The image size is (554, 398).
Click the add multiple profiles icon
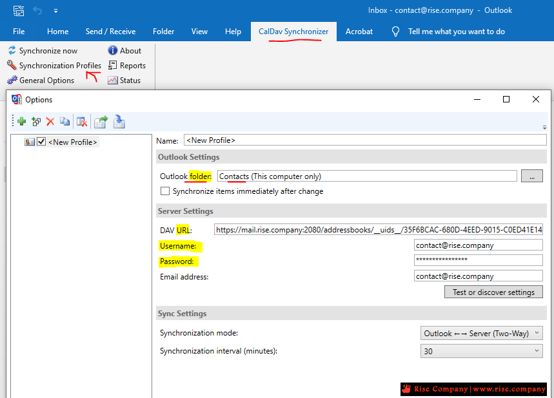coord(36,121)
